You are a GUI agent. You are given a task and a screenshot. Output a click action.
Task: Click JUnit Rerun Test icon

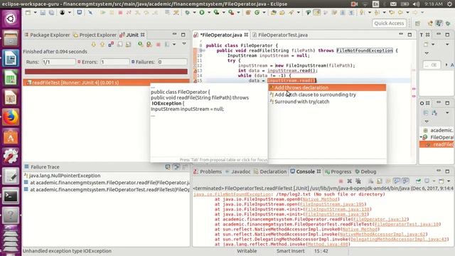pyautogui.click(x=141, y=44)
